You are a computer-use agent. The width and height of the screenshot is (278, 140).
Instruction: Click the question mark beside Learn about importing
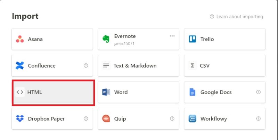pos(212,17)
